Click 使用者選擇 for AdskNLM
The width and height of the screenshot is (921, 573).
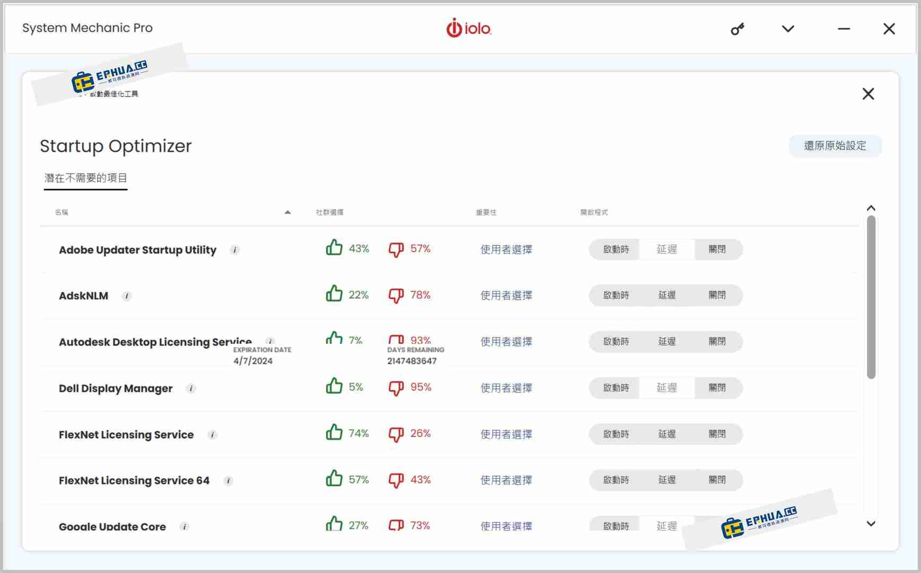[506, 296]
